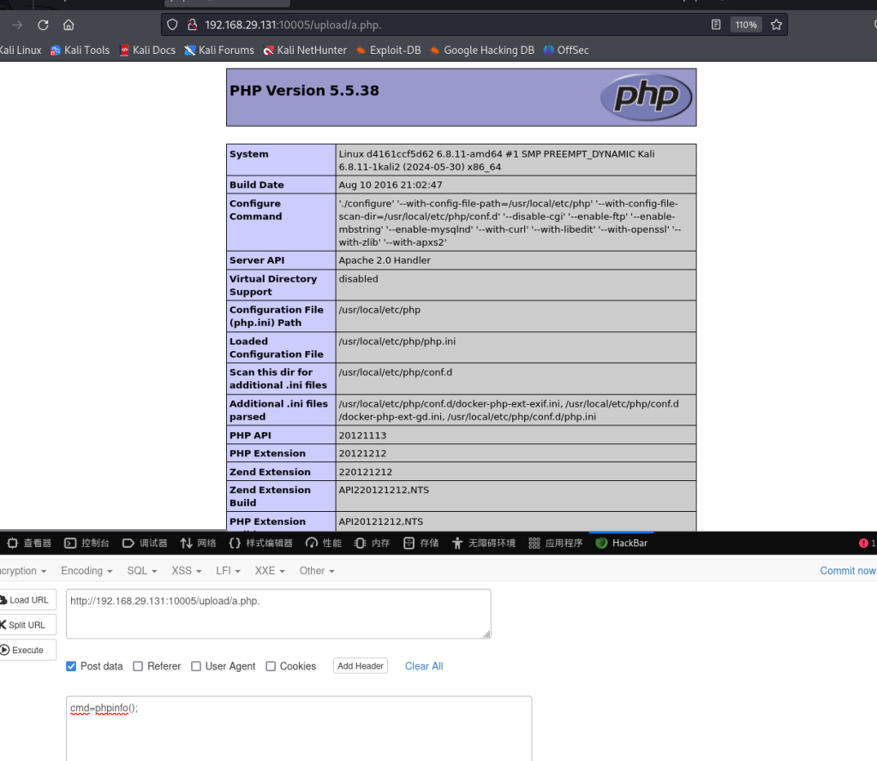Click the 'API220121212,NTS' value cell

(516, 496)
